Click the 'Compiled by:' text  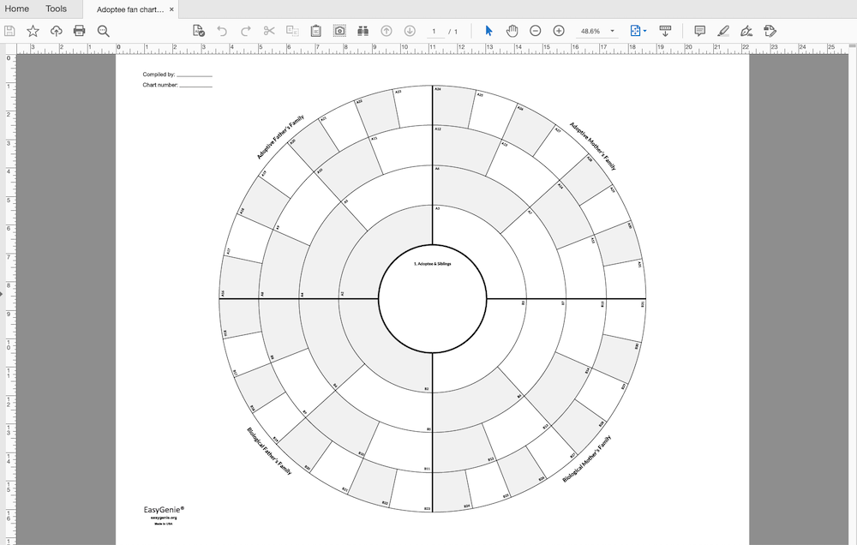[159, 75]
